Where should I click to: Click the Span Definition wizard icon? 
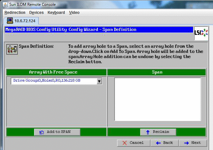pos(12,49)
